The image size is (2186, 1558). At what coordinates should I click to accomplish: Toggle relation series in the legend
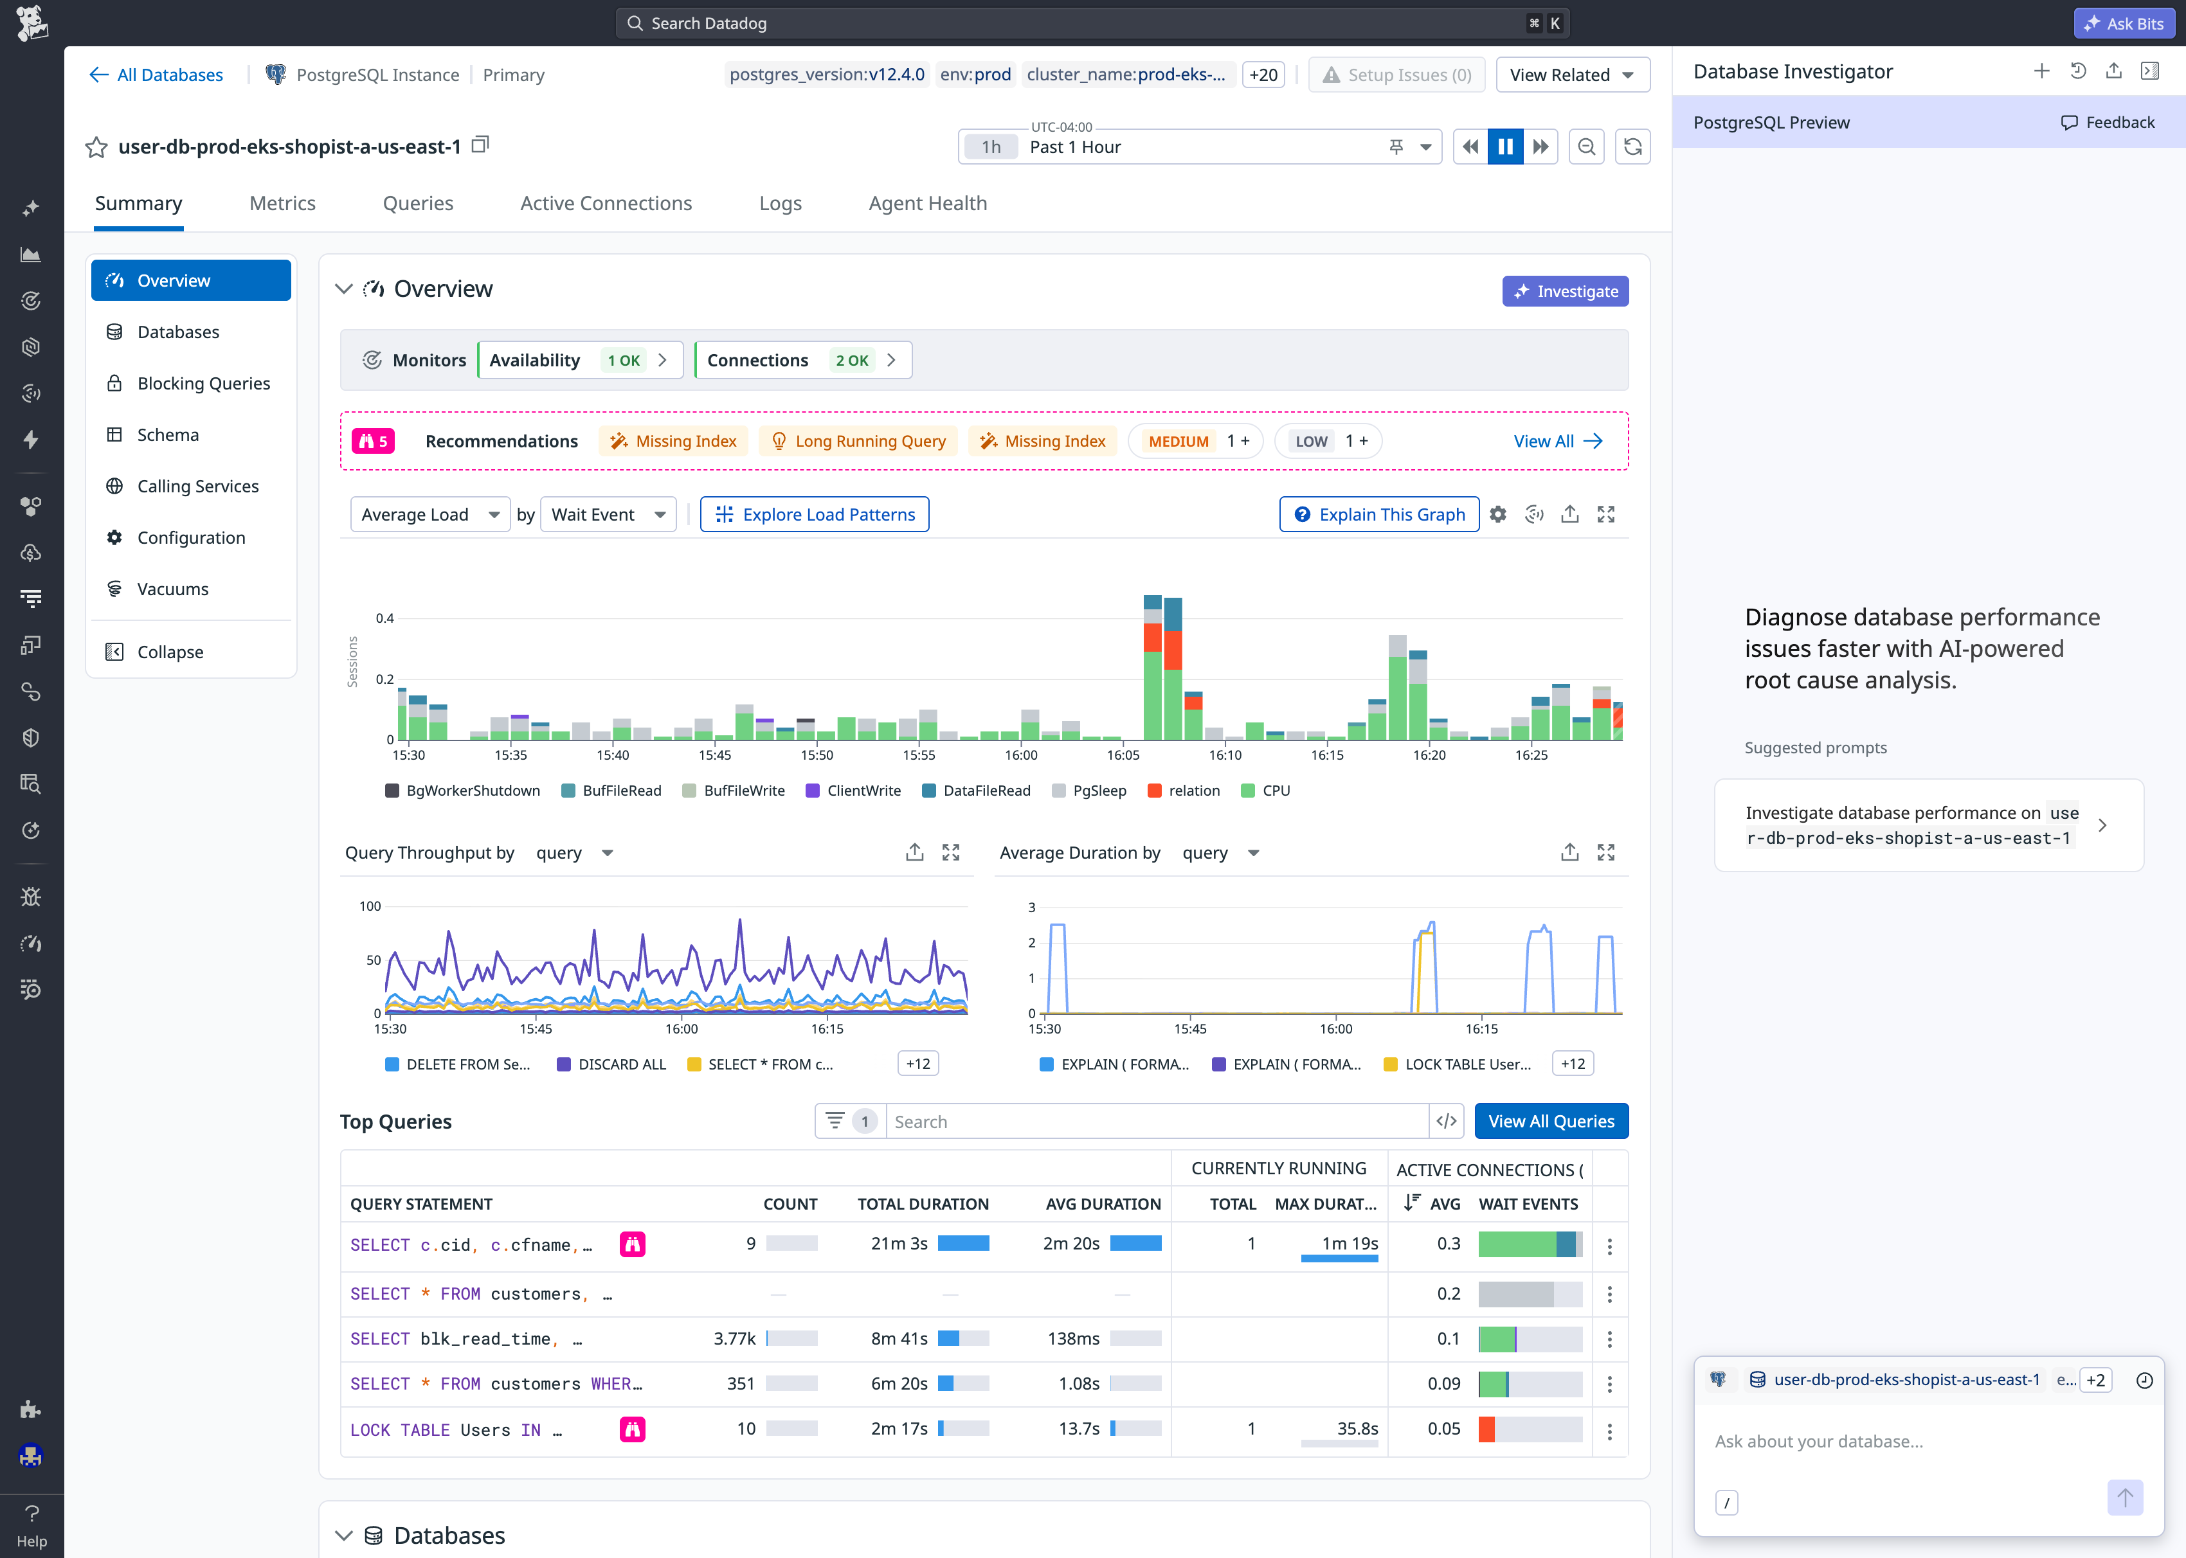click(1184, 791)
